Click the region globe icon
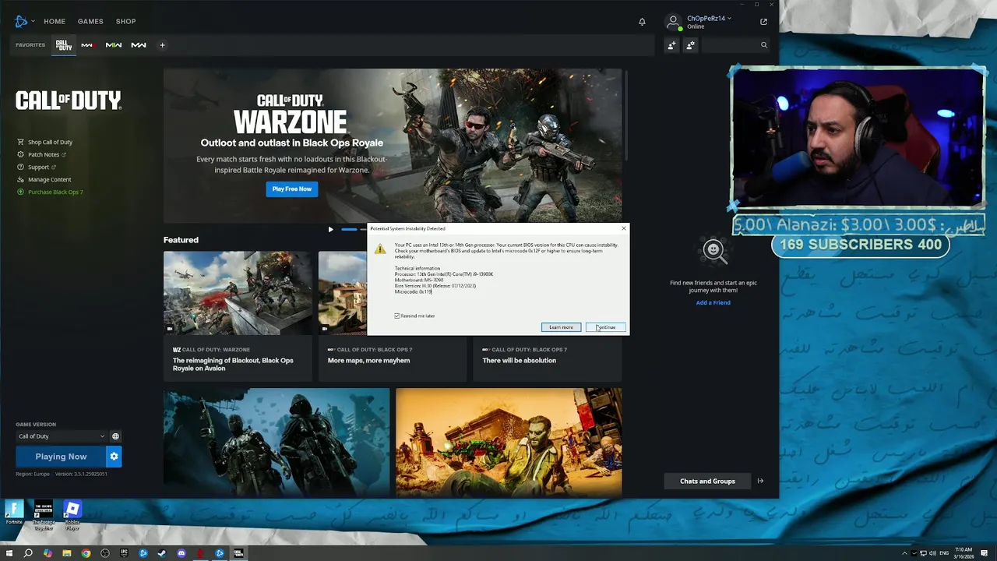Viewport: 997px width, 561px height. (115, 436)
